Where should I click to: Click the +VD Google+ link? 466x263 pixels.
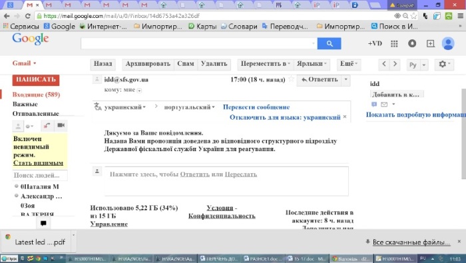[375, 44]
